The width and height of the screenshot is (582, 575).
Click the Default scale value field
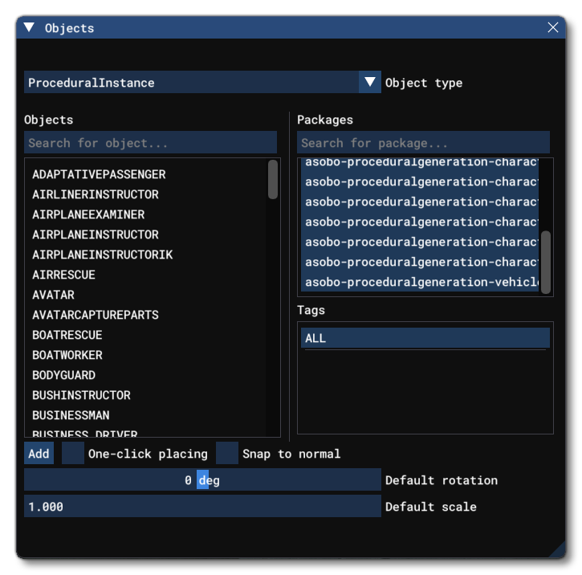202,507
